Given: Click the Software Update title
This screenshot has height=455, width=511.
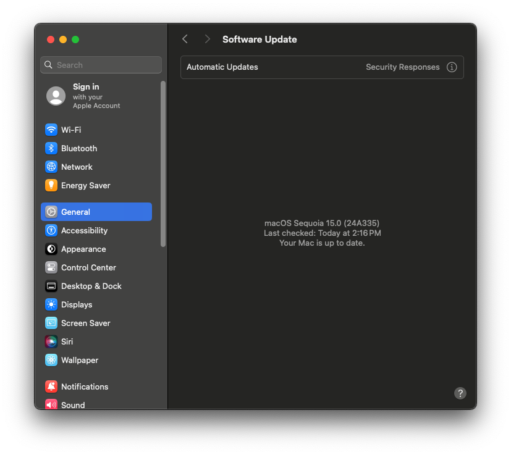Looking at the screenshot, I should pyautogui.click(x=260, y=40).
